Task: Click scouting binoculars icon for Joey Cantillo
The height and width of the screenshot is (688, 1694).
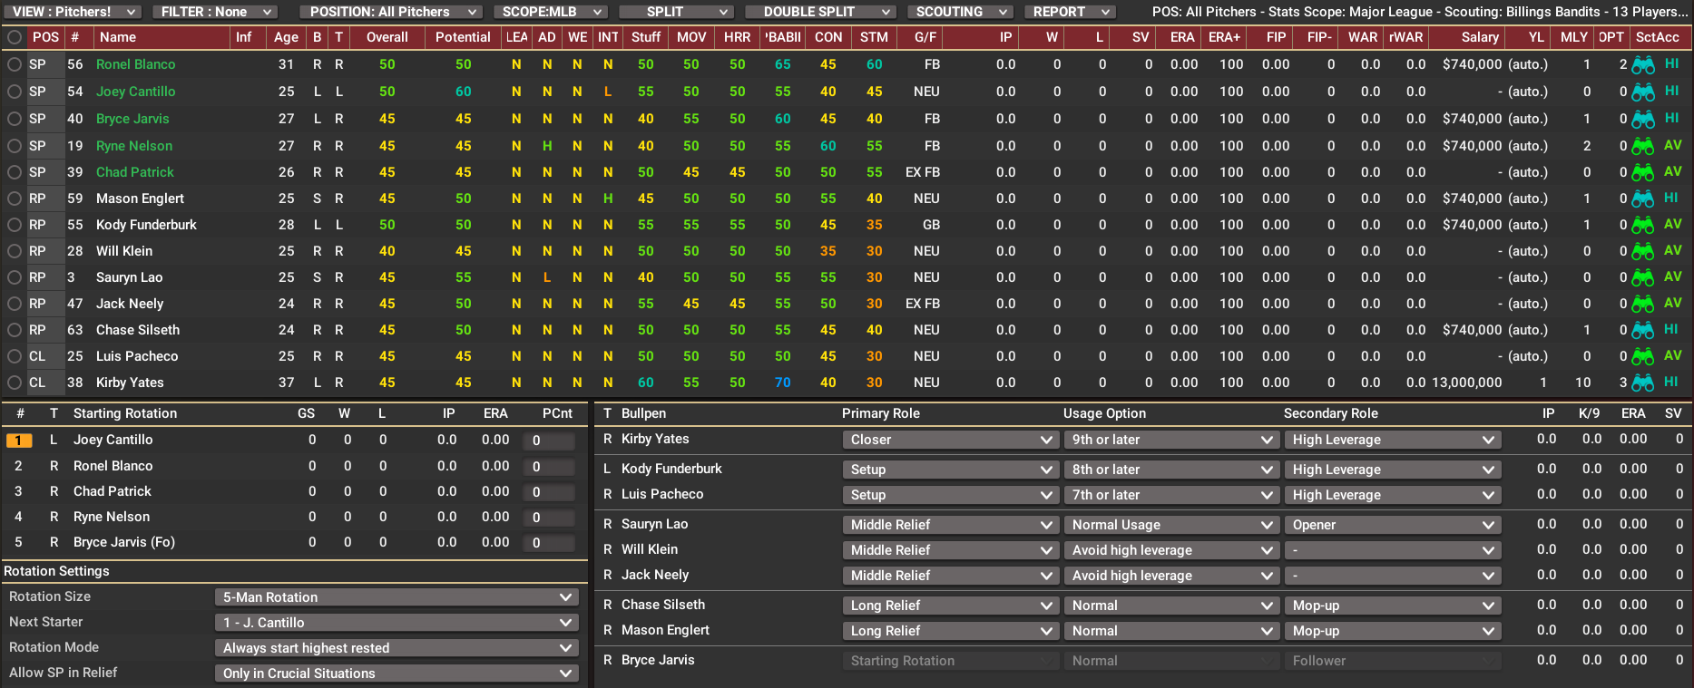Action: [1642, 92]
